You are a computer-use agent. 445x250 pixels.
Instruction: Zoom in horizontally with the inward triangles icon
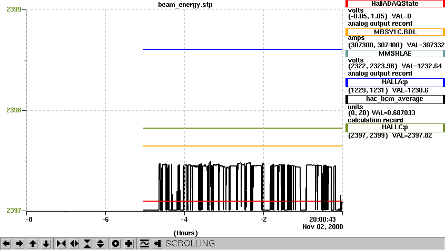pos(61,244)
